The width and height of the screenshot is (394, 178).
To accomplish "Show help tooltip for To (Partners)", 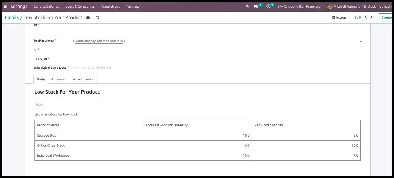I will [55, 40].
